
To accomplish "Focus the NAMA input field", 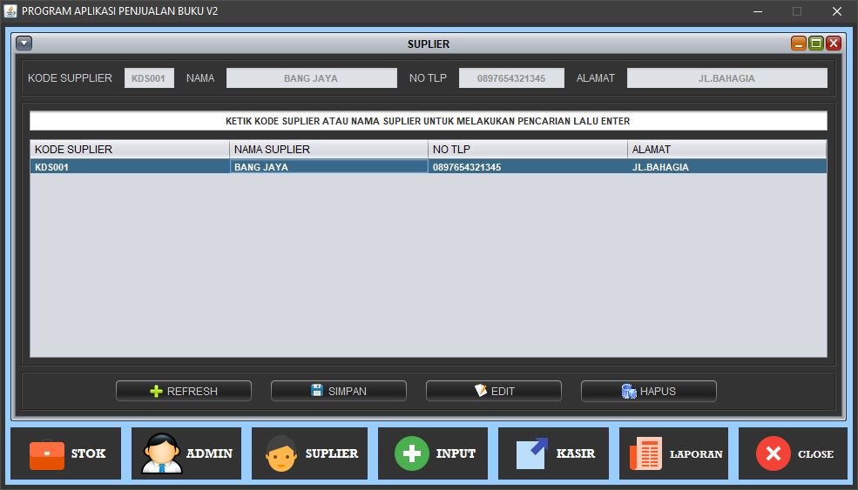I will click(311, 78).
